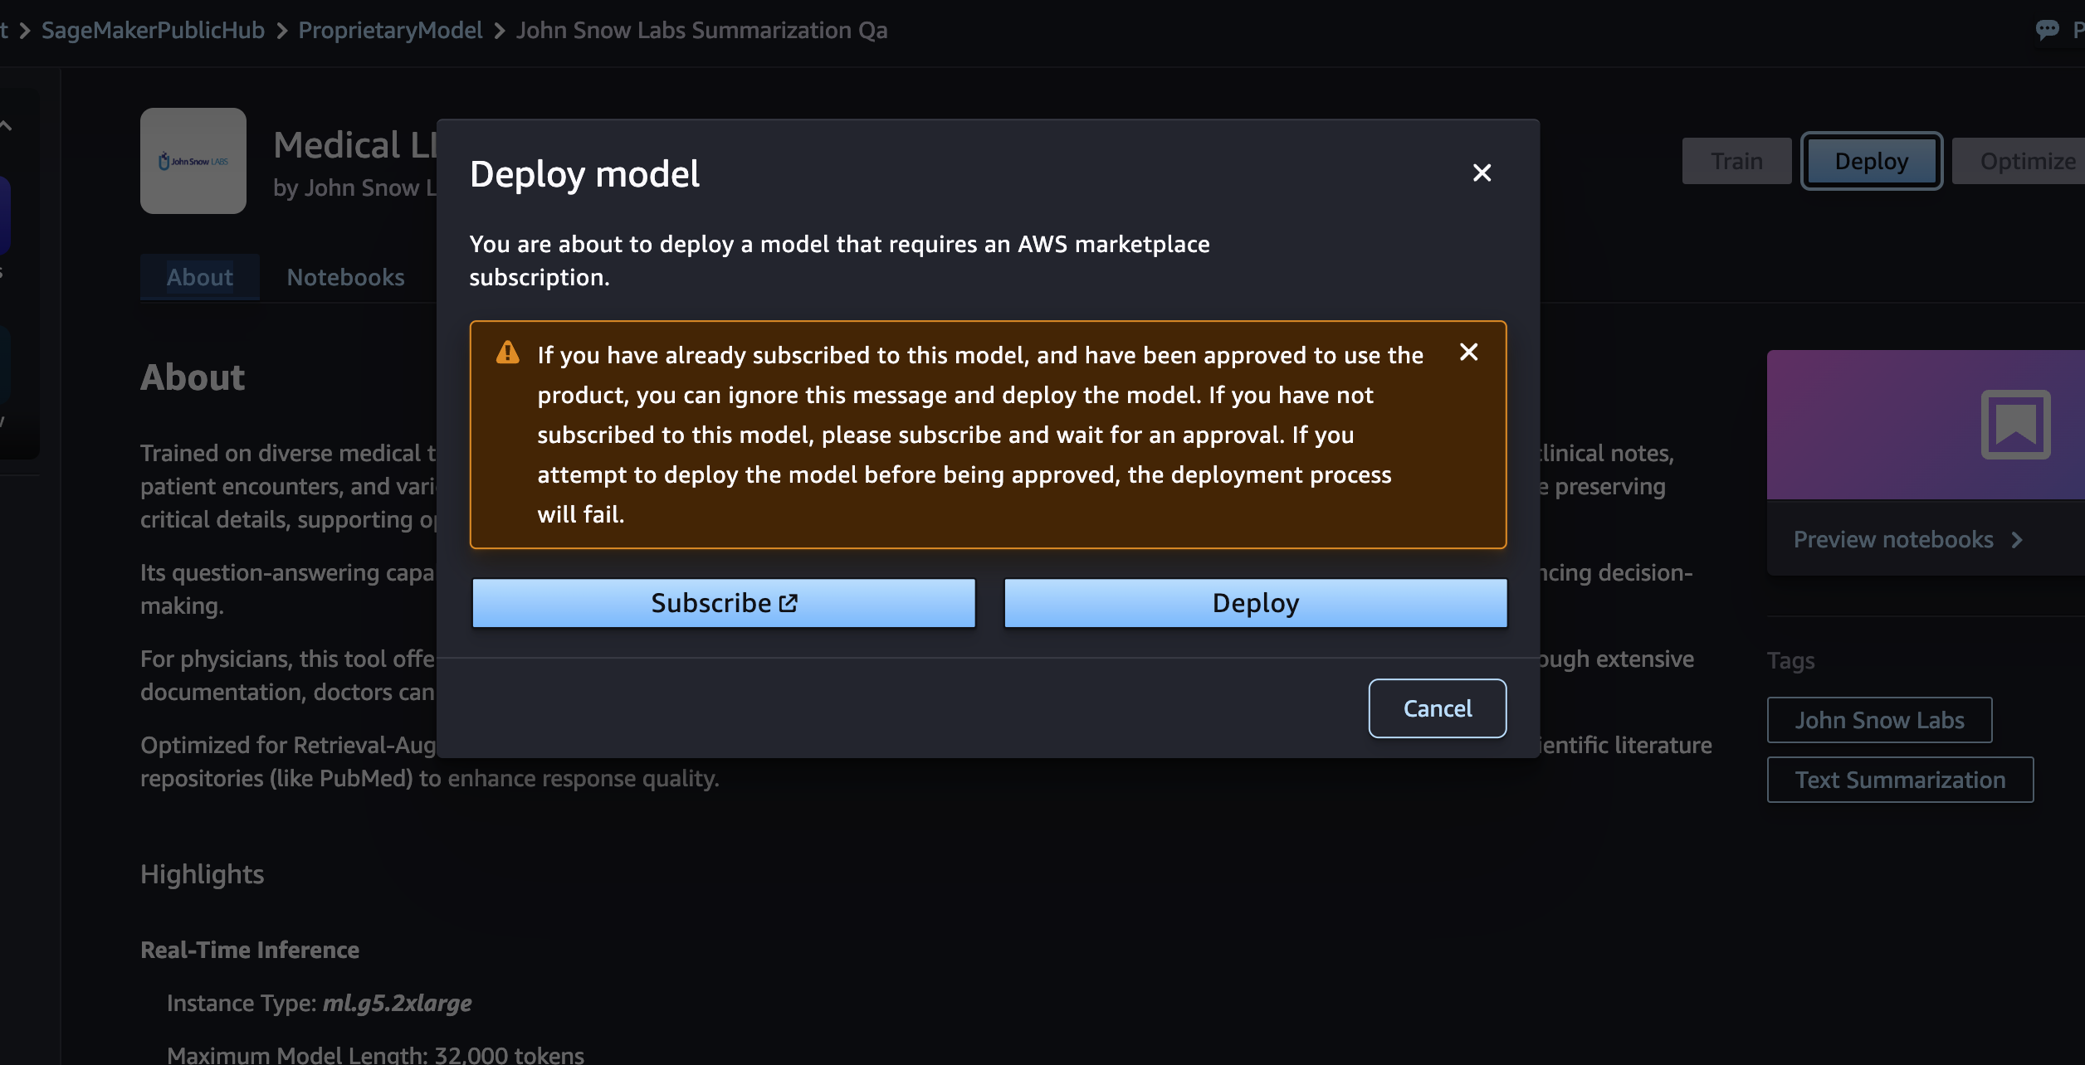Open the About tab
Screen dimensions: 2085x1065
[199, 277]
